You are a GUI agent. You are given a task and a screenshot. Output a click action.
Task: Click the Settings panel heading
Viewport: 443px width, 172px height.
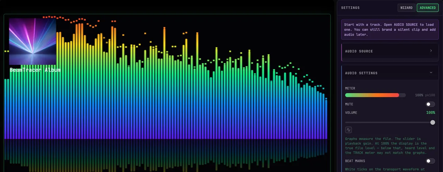coord(350,8)
